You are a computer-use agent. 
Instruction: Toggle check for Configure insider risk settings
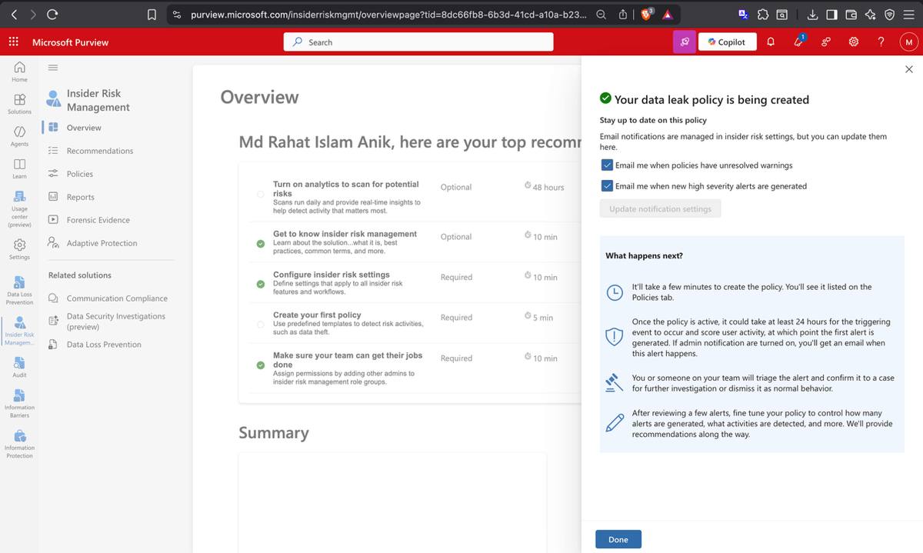[261, 284]
